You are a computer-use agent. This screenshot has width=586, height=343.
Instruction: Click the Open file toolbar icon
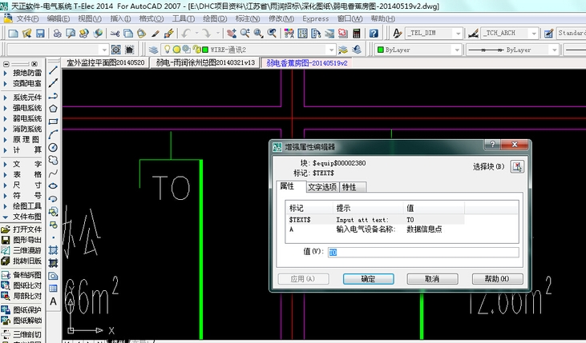(x=26, y=34)
